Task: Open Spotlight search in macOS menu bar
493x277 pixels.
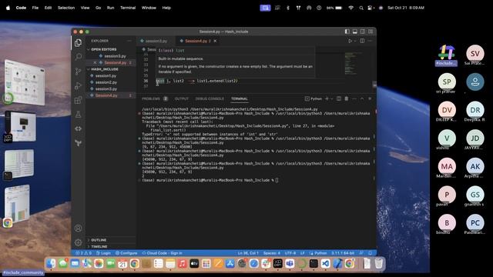Action: pyautogui.click(x=361, y=8)
